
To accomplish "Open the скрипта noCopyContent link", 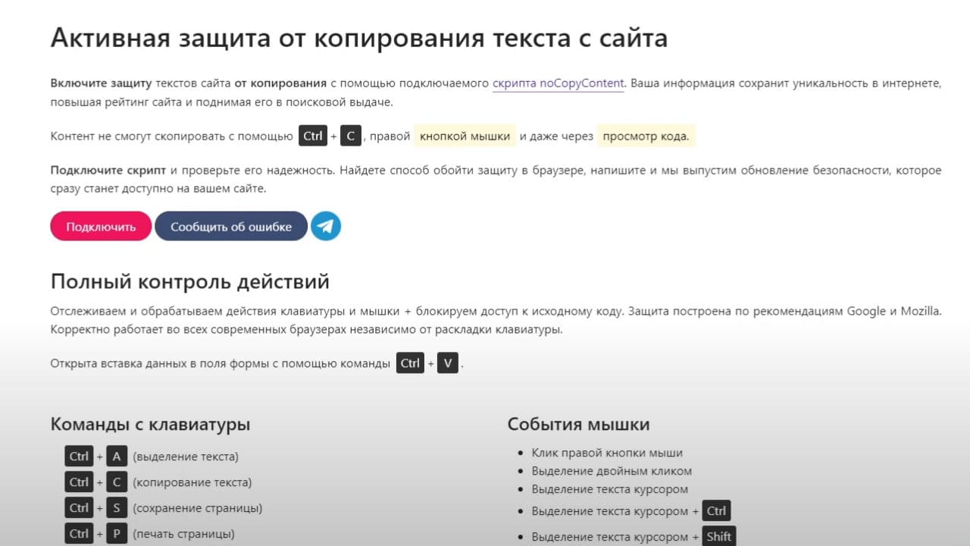I will pos(559,83).
